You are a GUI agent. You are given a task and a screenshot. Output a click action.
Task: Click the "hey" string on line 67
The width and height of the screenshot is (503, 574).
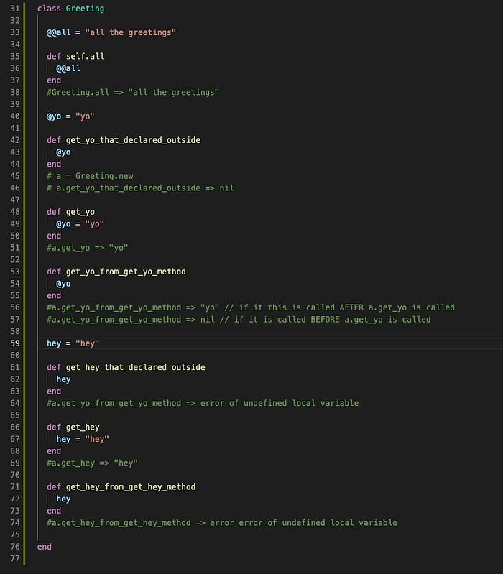coord(97,439)
